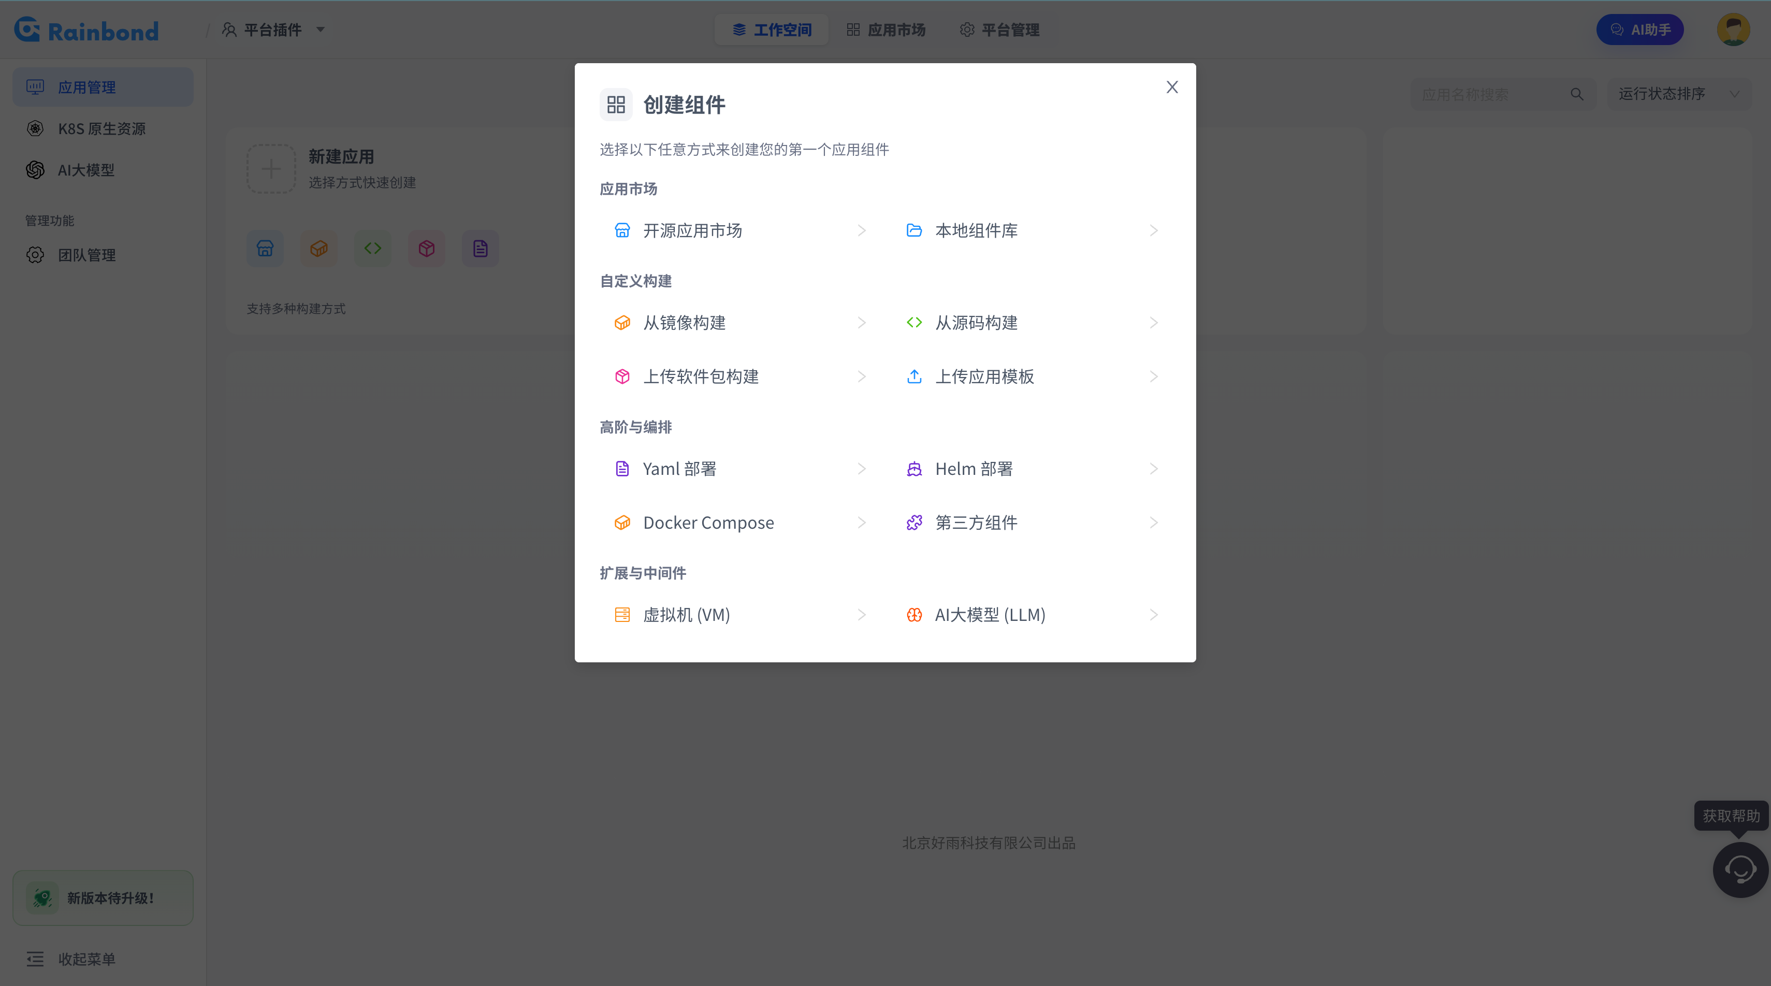Expand the 上传软件包构建 chevron arrow

click(862, 376)
